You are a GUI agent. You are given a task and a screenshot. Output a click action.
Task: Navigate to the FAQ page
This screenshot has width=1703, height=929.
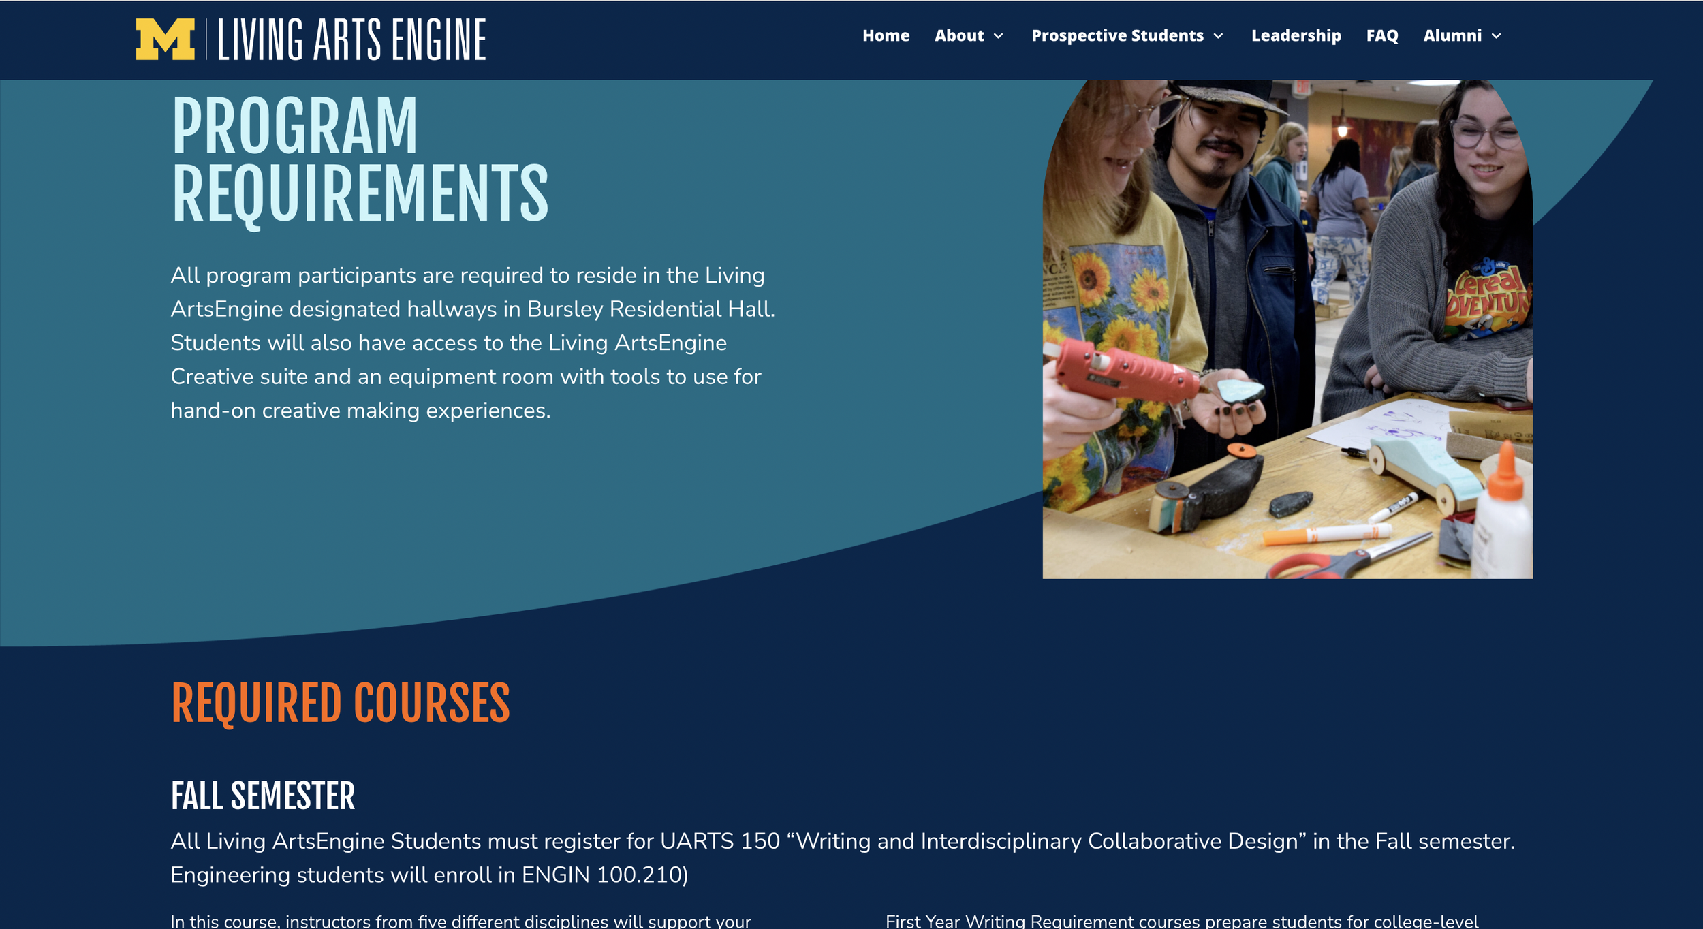tap(1381, 35)
